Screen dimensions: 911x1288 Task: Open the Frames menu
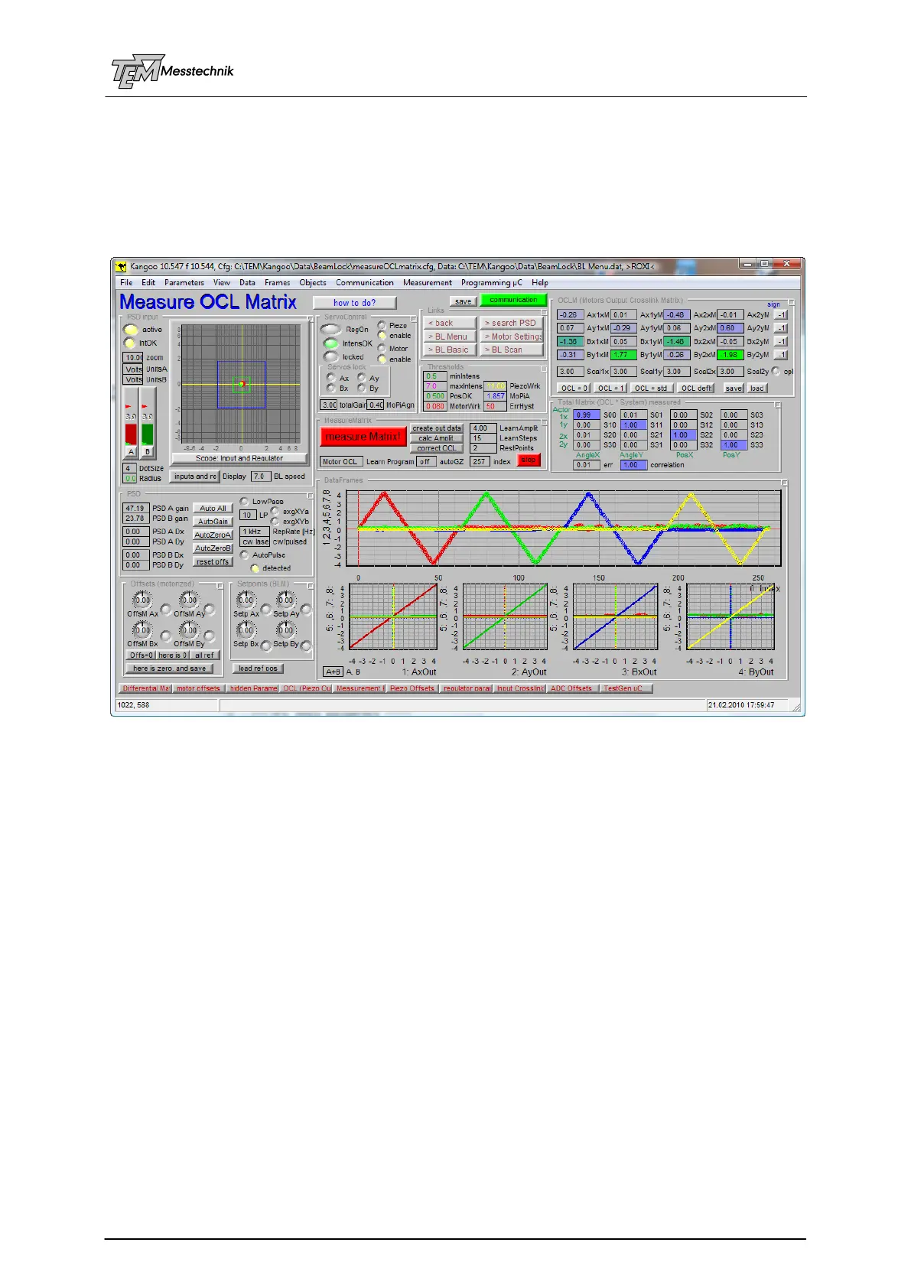278,282
